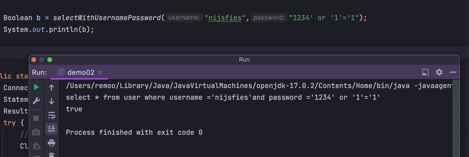
Task: Toggle scroll-to-end of console output
Action: tap(52, 129)
